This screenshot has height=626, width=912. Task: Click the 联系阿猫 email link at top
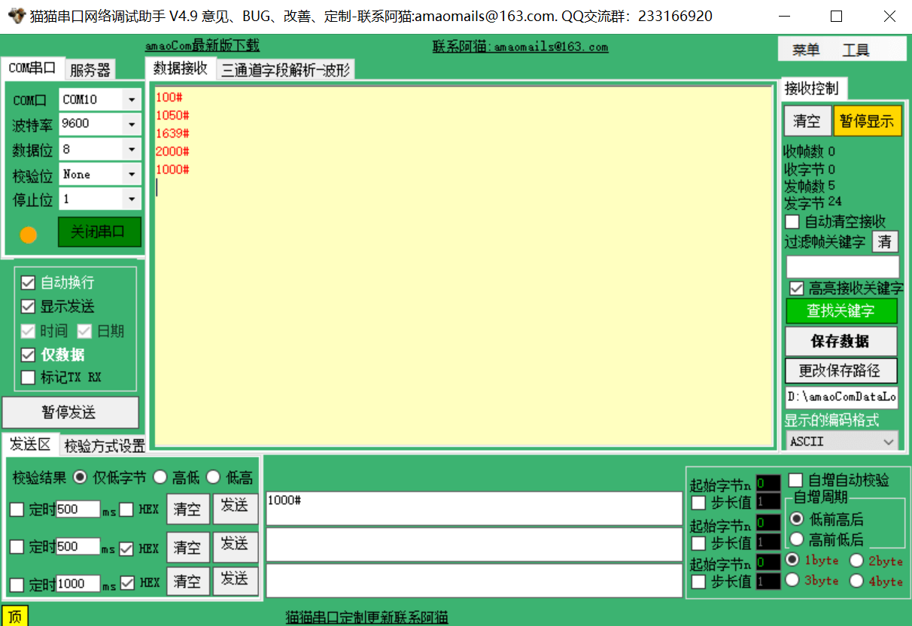[520, 47]
